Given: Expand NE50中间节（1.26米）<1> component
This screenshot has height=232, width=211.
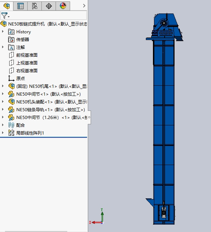Looking at the screenshot, I should [x=3, y=117].
